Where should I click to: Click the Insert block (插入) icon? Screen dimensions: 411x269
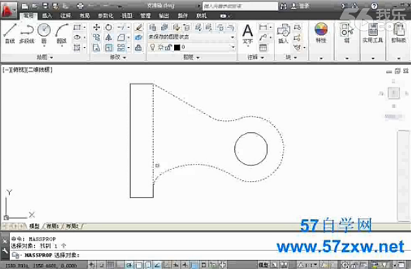click(x=283, y=33)
